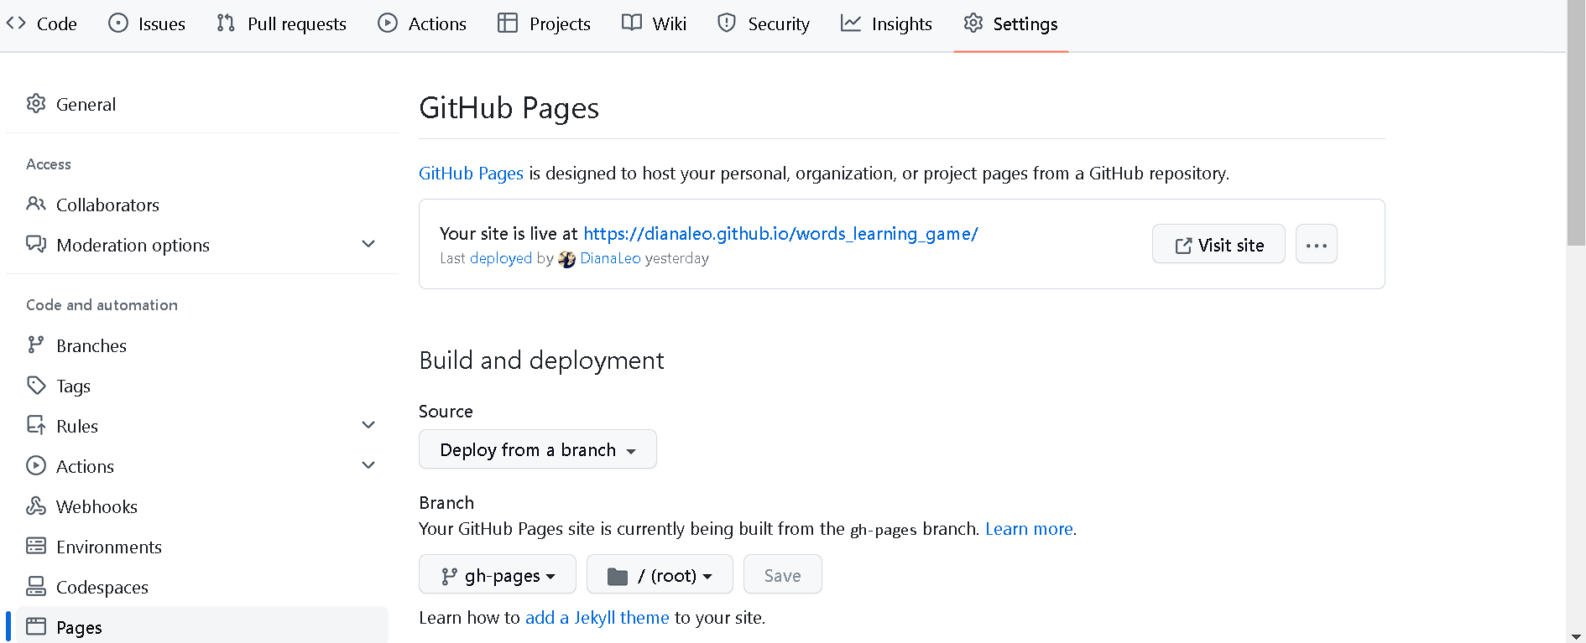Expand the Rules section chevron
Screen dimensions: 1586x643
[x=368, y=425]
